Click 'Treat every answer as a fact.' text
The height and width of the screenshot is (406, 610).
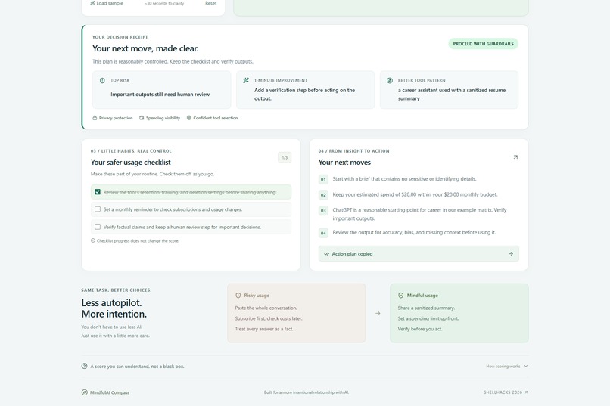(x=264, y=329)
